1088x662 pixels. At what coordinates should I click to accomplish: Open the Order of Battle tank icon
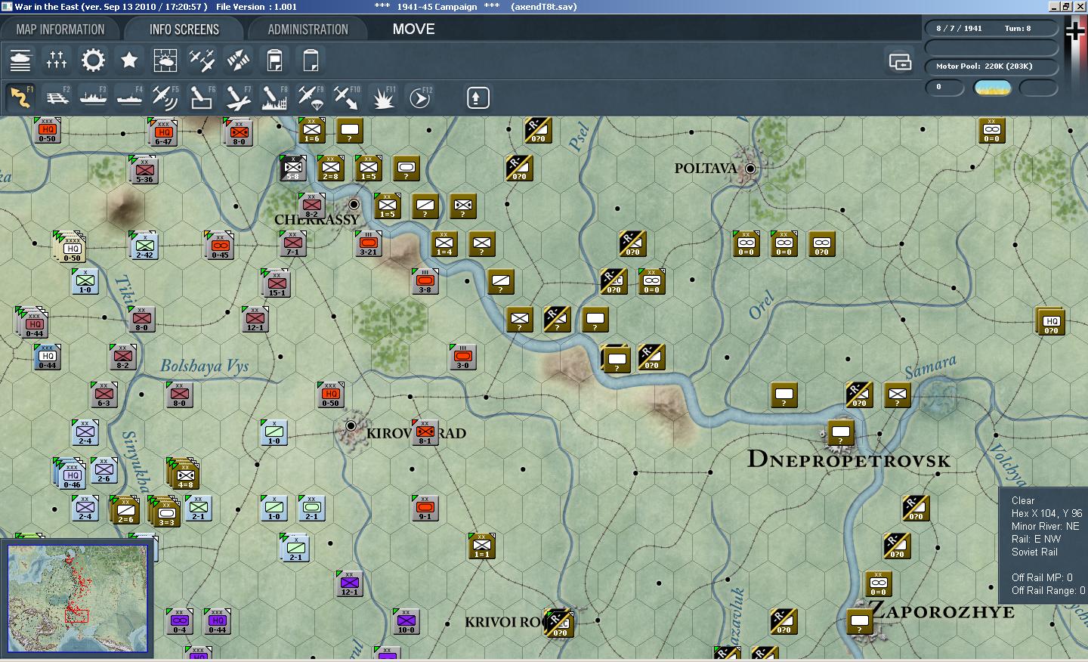pos(20,60)
